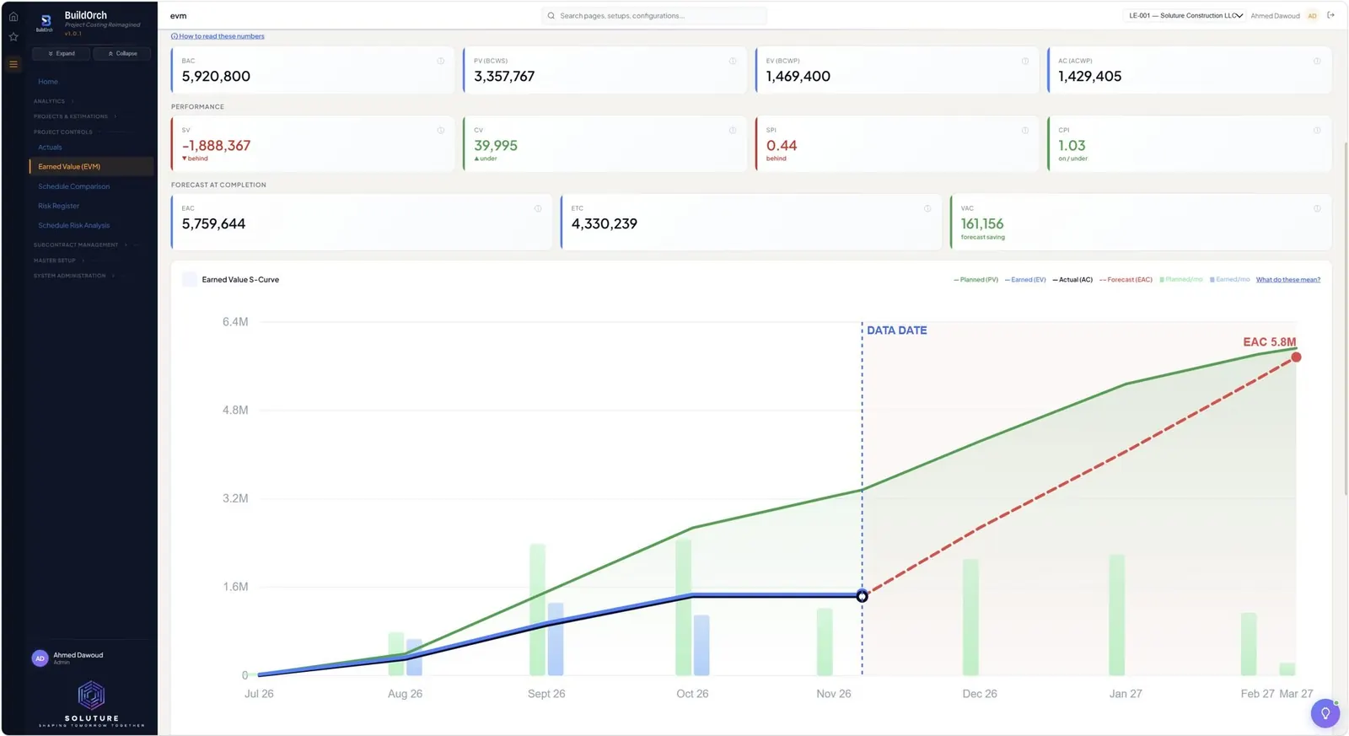Open the home icon in the left rail
This screenshot has width=1349, height=736.
pyautogui.click(x=13, y=17)
